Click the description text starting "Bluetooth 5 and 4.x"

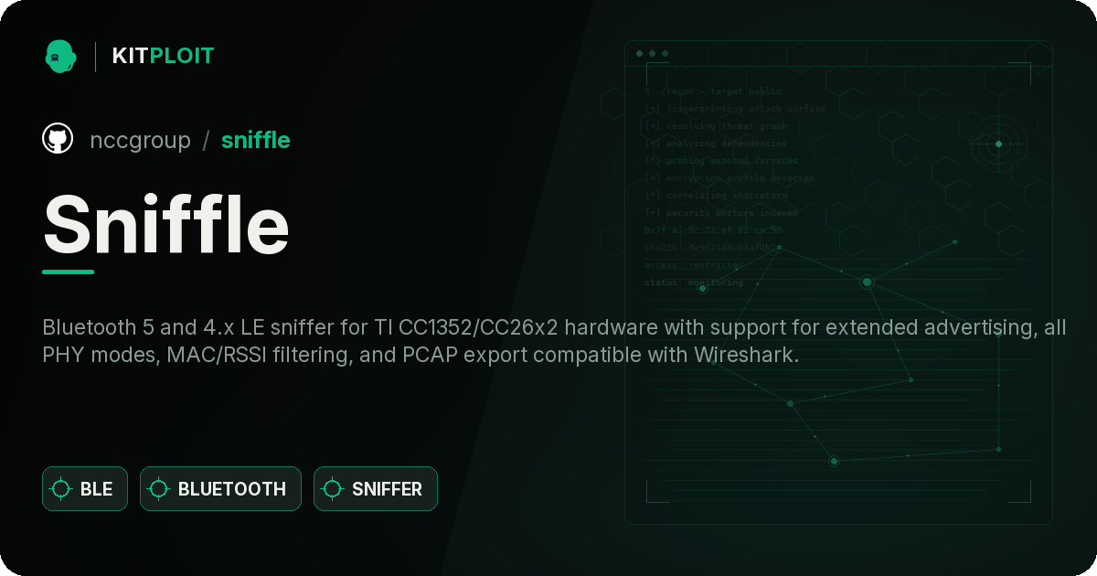coord(554,341)
